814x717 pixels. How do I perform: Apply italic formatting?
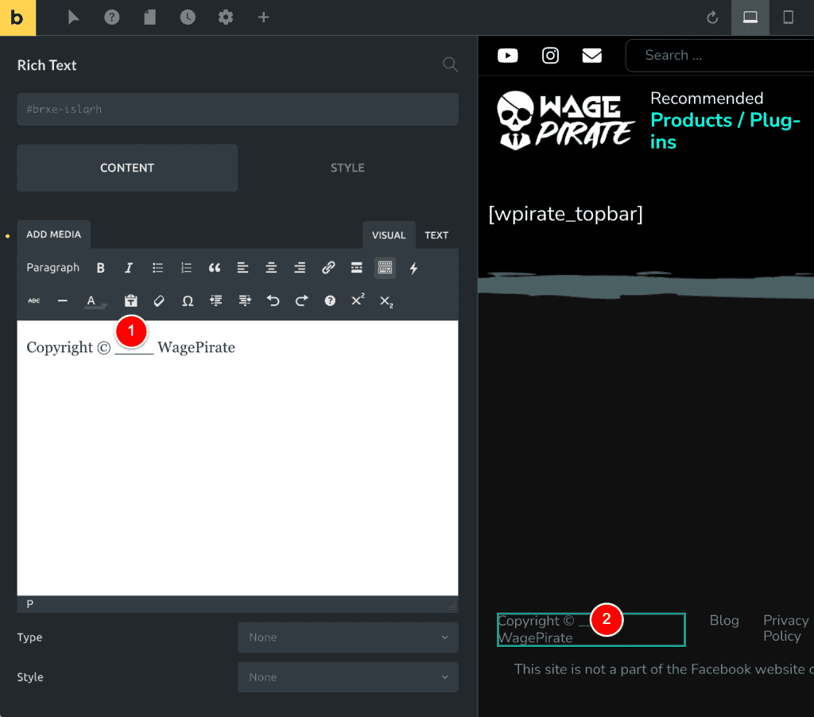point(129,268)
